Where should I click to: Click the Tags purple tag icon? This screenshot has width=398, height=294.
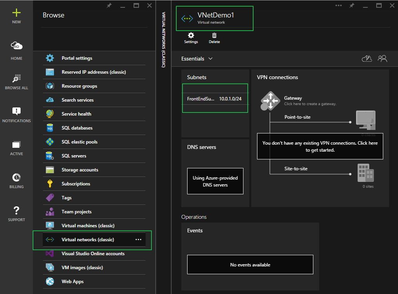click(x=50, y=197)
